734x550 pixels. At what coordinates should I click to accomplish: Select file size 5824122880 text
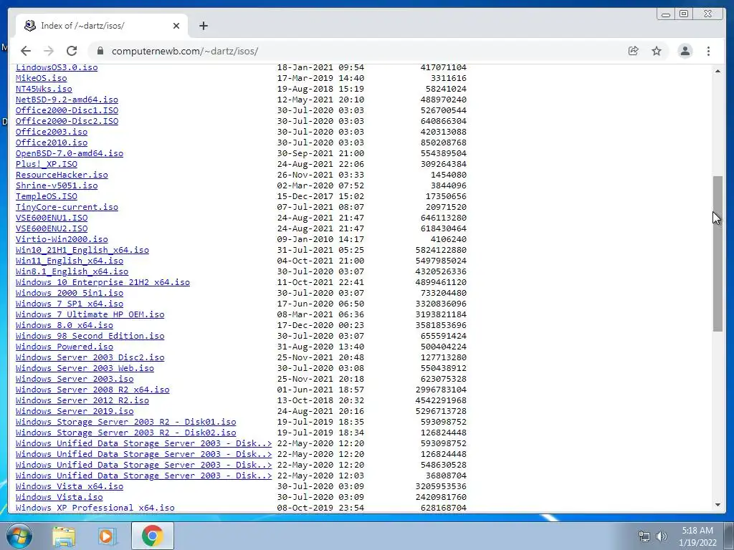click(x=441, y=250)
